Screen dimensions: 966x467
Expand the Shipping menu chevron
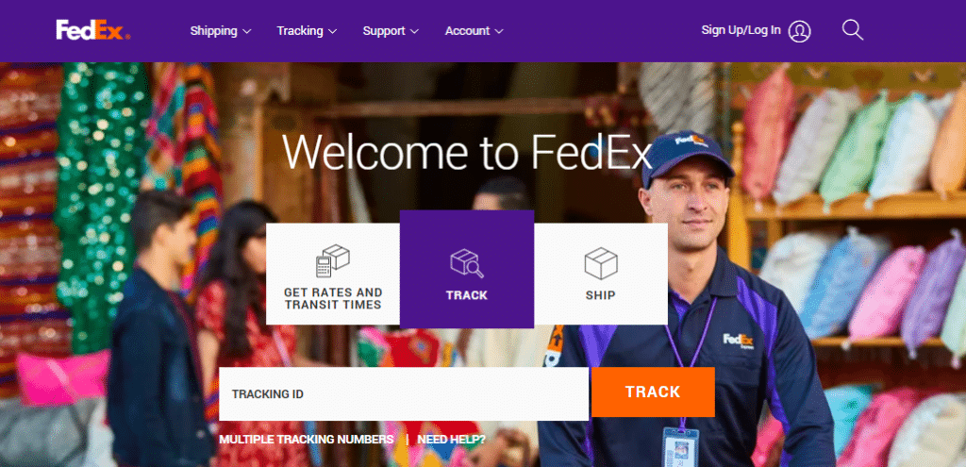[246, 31]
